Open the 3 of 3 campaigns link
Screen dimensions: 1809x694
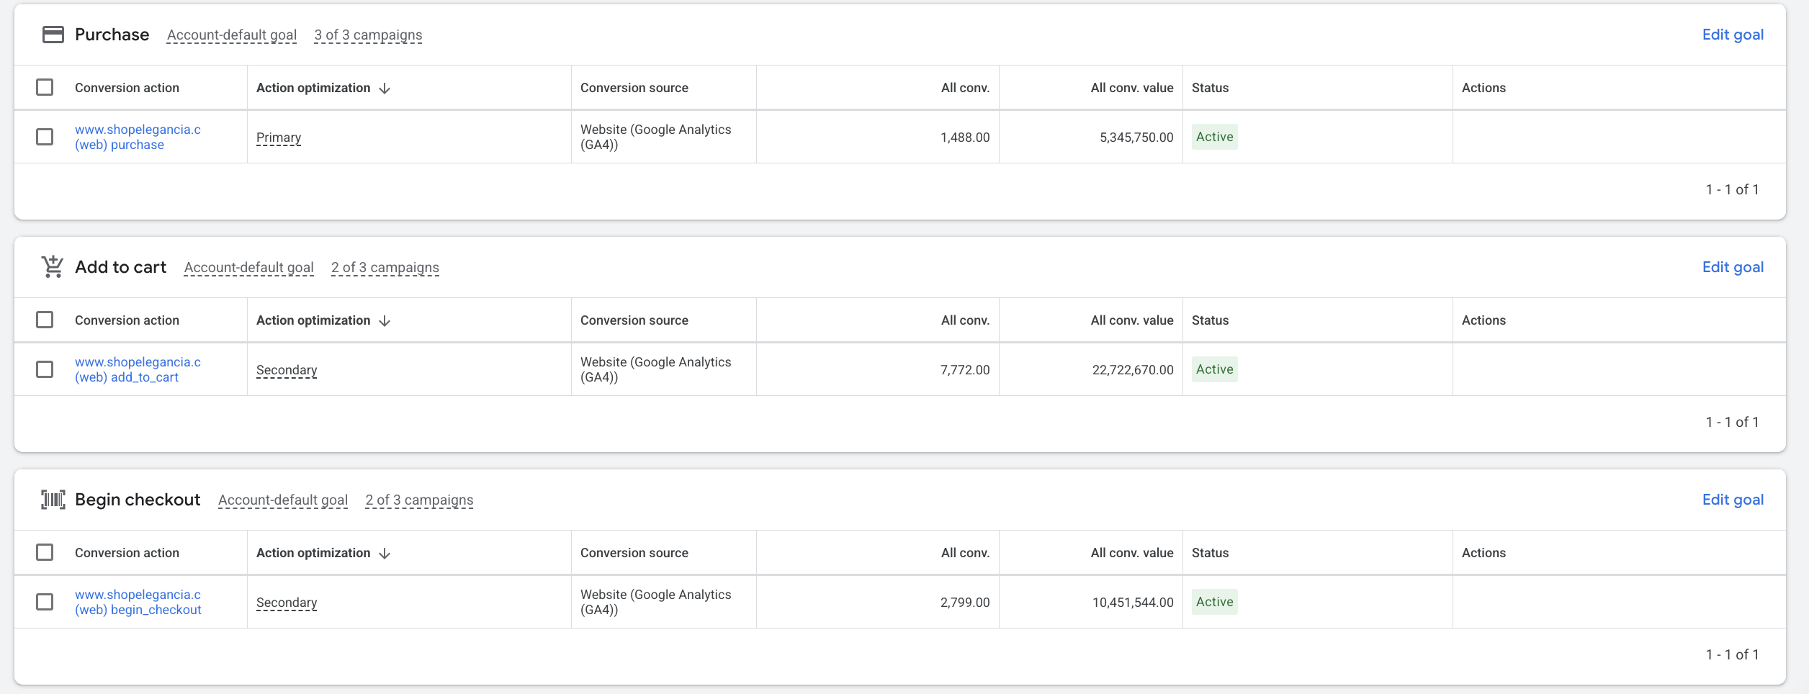[368, 35]
